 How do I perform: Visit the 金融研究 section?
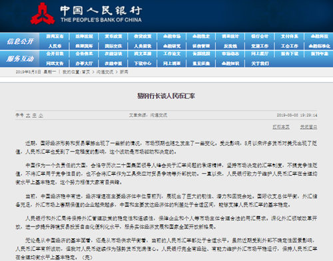click(x=172, y=46)
